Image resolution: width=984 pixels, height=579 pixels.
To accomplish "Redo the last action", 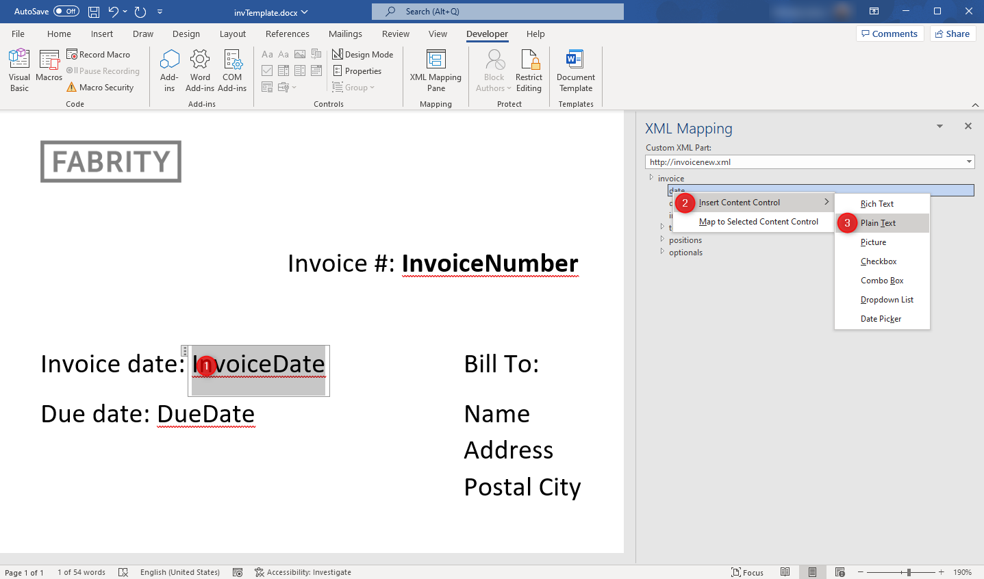I will [x=140, y=12].
